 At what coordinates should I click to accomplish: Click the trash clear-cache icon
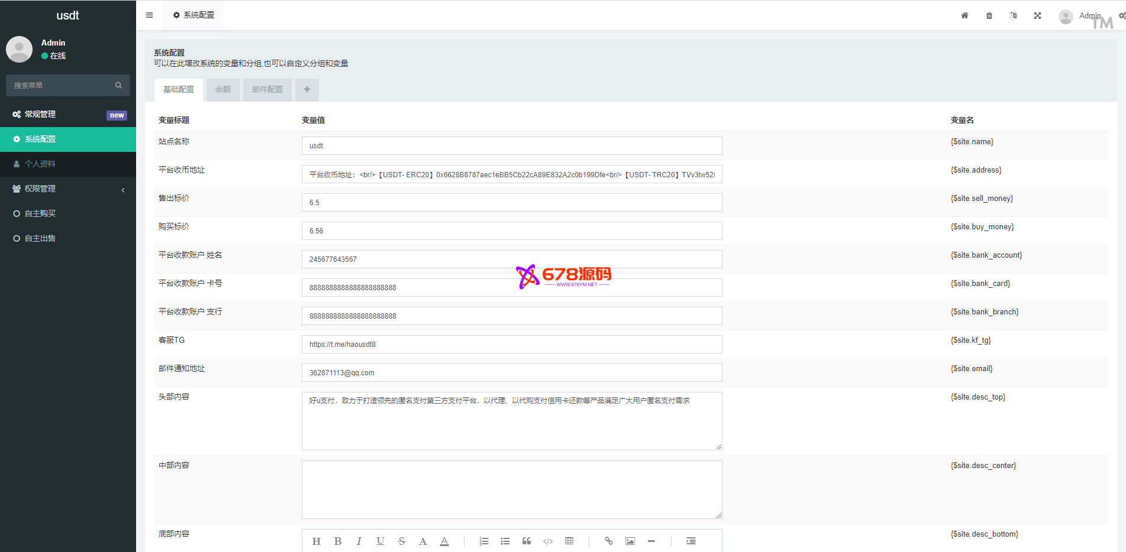pos(989,16)
